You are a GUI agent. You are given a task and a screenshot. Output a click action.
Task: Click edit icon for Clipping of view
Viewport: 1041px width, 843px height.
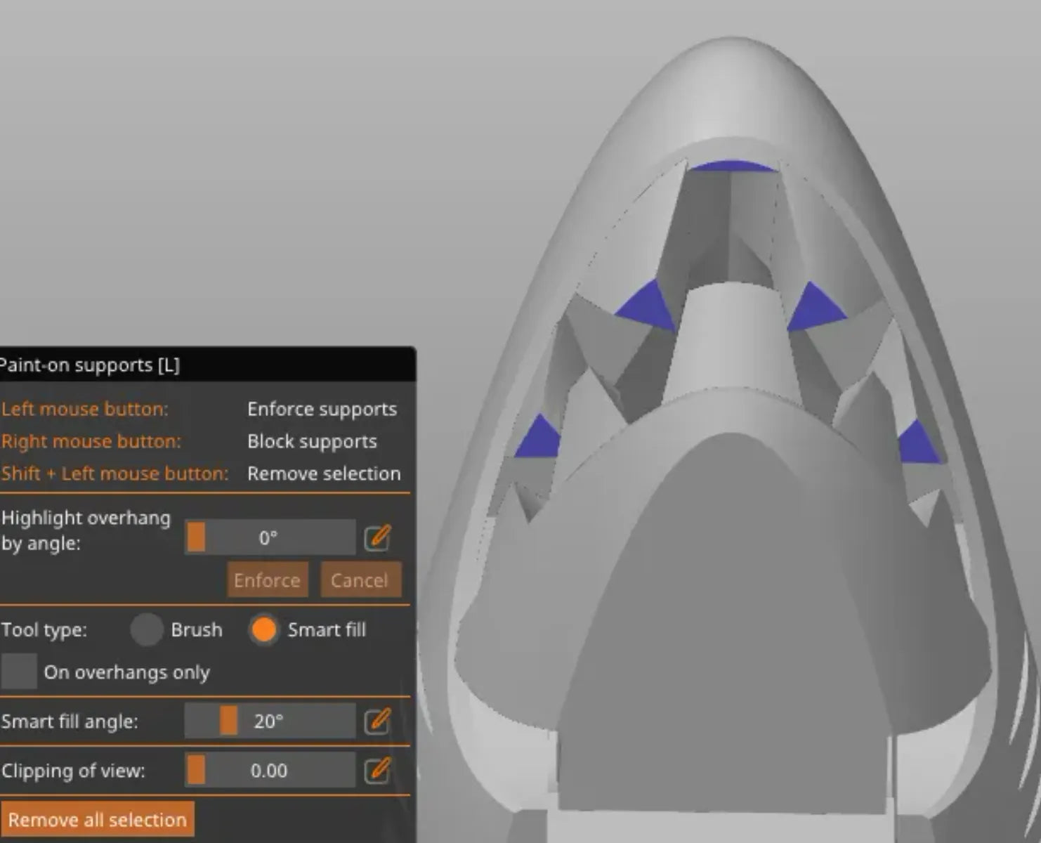tap(377, 770)
